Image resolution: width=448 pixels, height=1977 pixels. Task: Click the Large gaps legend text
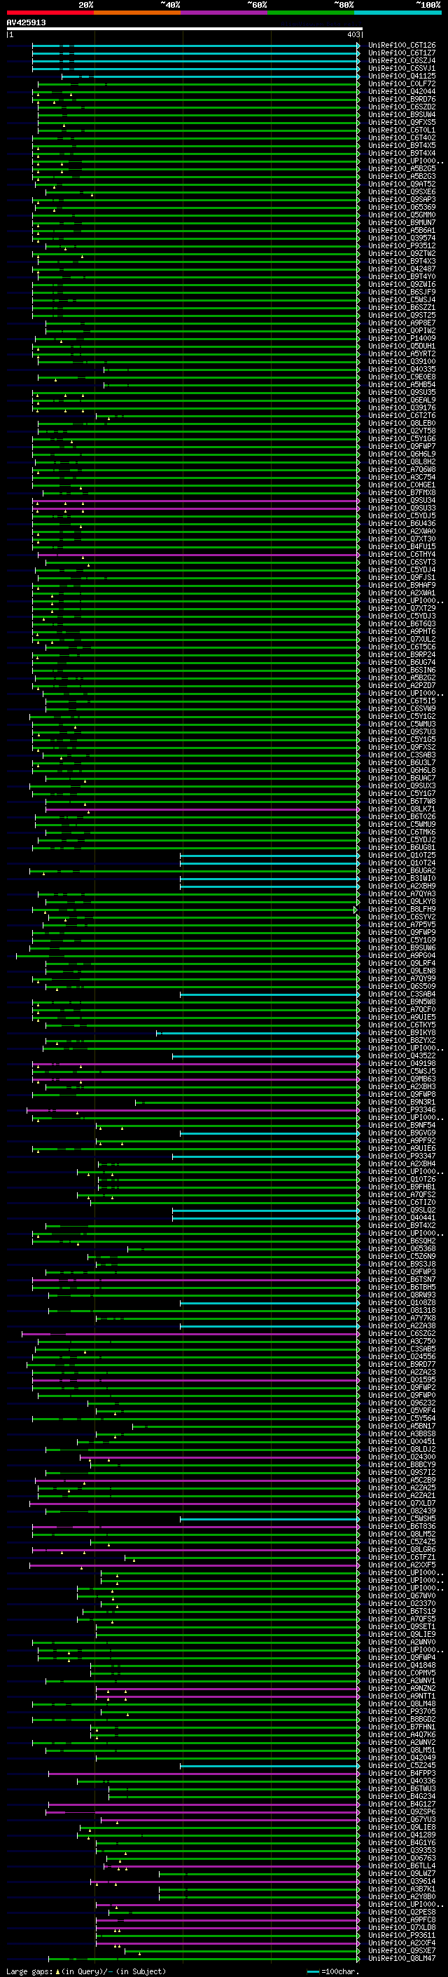click(x=86, y=1971)
